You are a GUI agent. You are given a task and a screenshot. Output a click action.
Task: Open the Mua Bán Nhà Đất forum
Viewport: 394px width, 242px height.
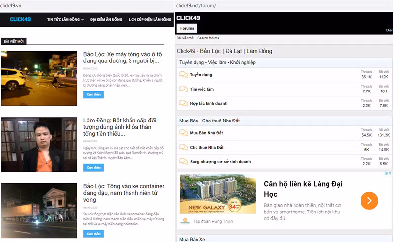(206, 133)
